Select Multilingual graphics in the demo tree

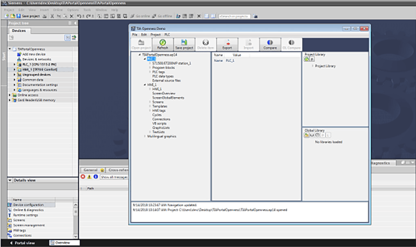click(162, 136)
